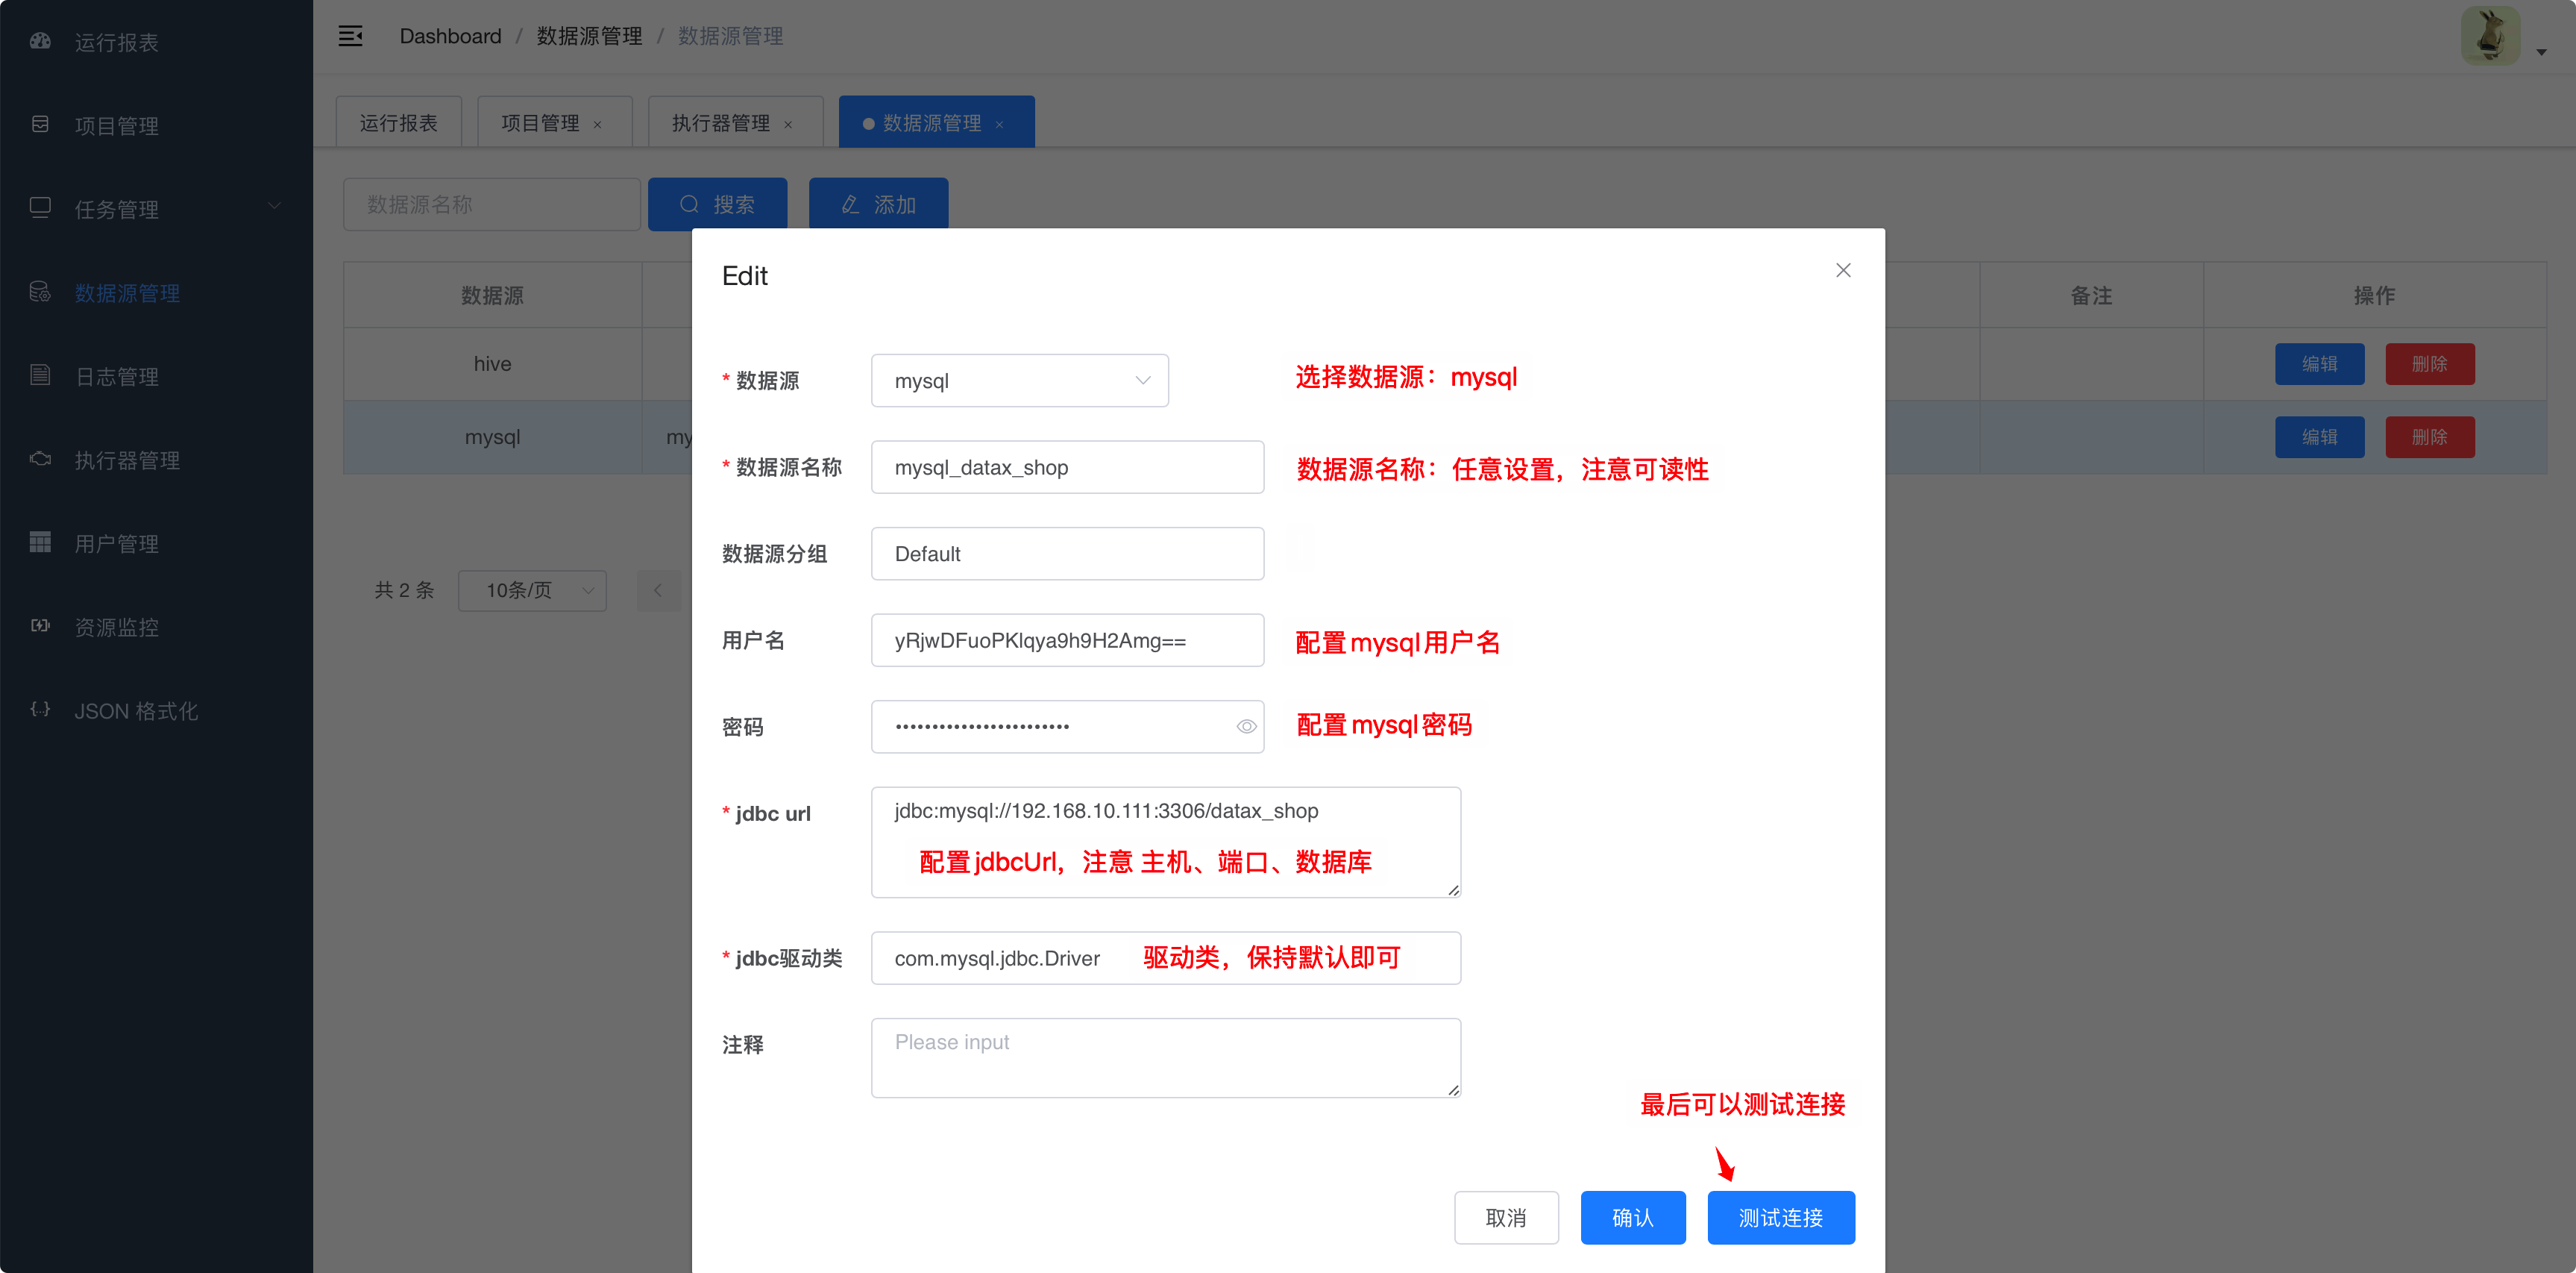Open 运行报表 dashboard icon in sidebar

pos(40,41)
